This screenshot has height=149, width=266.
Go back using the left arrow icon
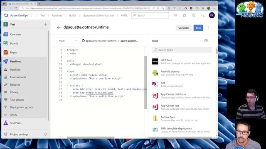pyautogui.click(x=59, y=27)
